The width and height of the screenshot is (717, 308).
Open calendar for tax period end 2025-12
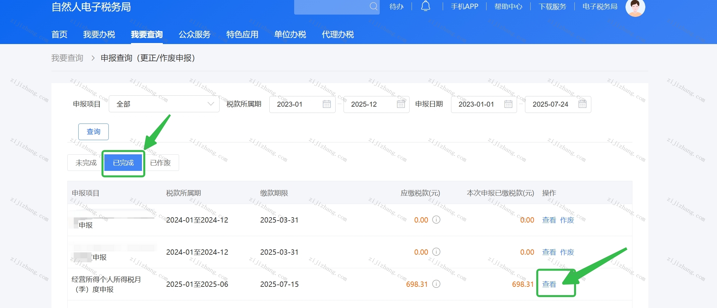pos(401,104)
